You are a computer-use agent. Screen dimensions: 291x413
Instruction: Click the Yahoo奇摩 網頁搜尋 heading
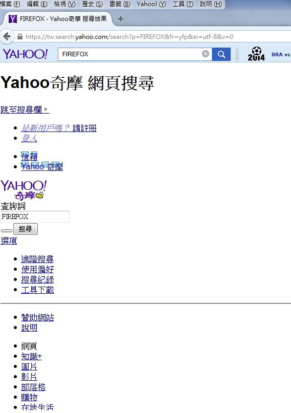[x=77, y=83]
